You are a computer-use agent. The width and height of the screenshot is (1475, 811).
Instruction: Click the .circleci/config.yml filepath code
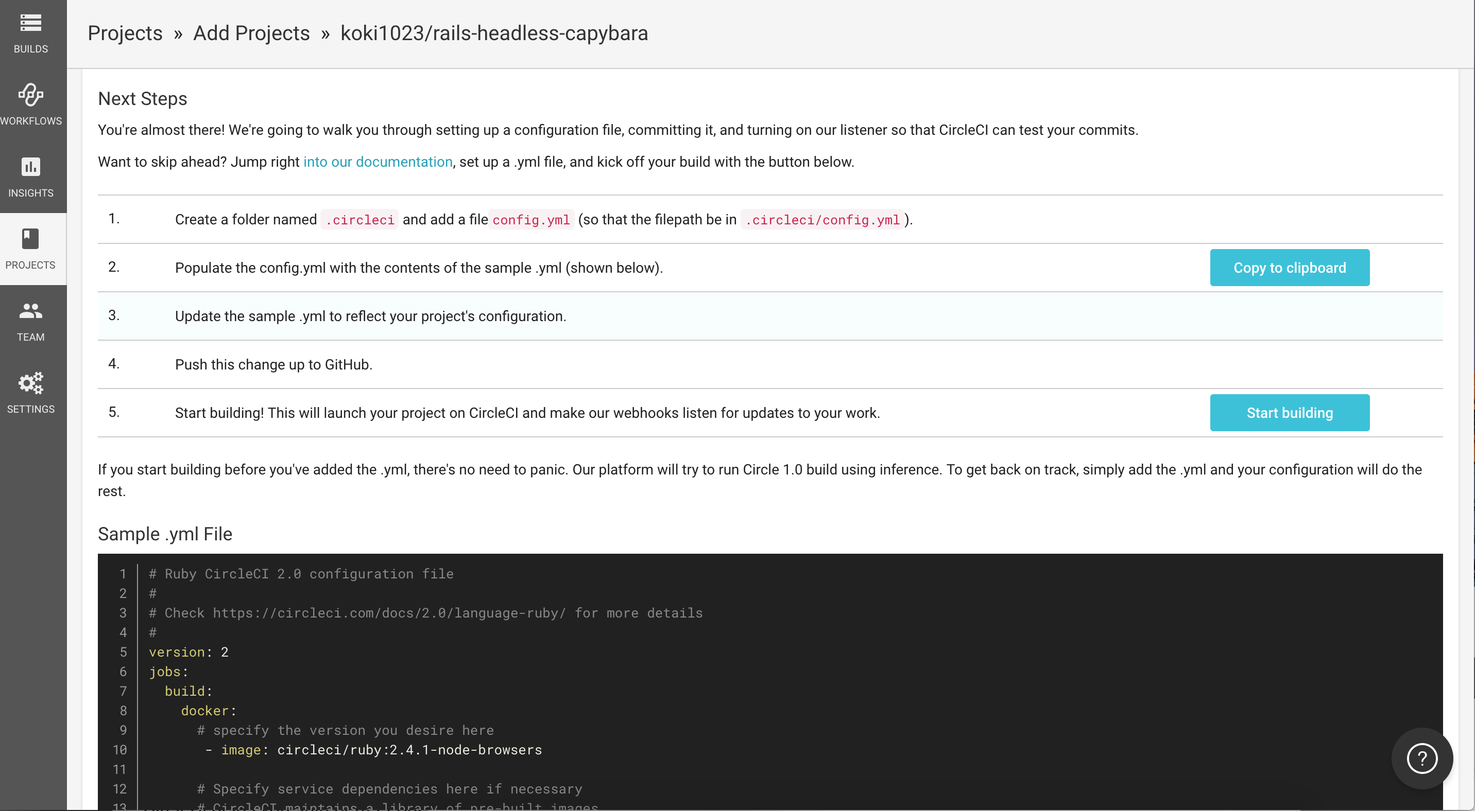(x=822, y=220)
